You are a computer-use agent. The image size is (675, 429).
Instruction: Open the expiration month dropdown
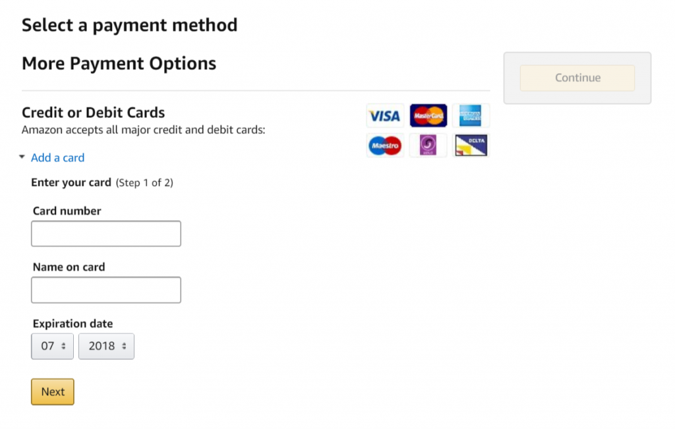point(53,346)
